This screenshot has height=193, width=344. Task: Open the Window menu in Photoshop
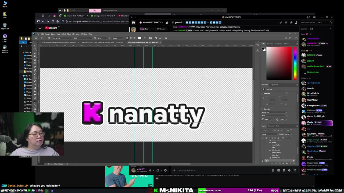84,34
